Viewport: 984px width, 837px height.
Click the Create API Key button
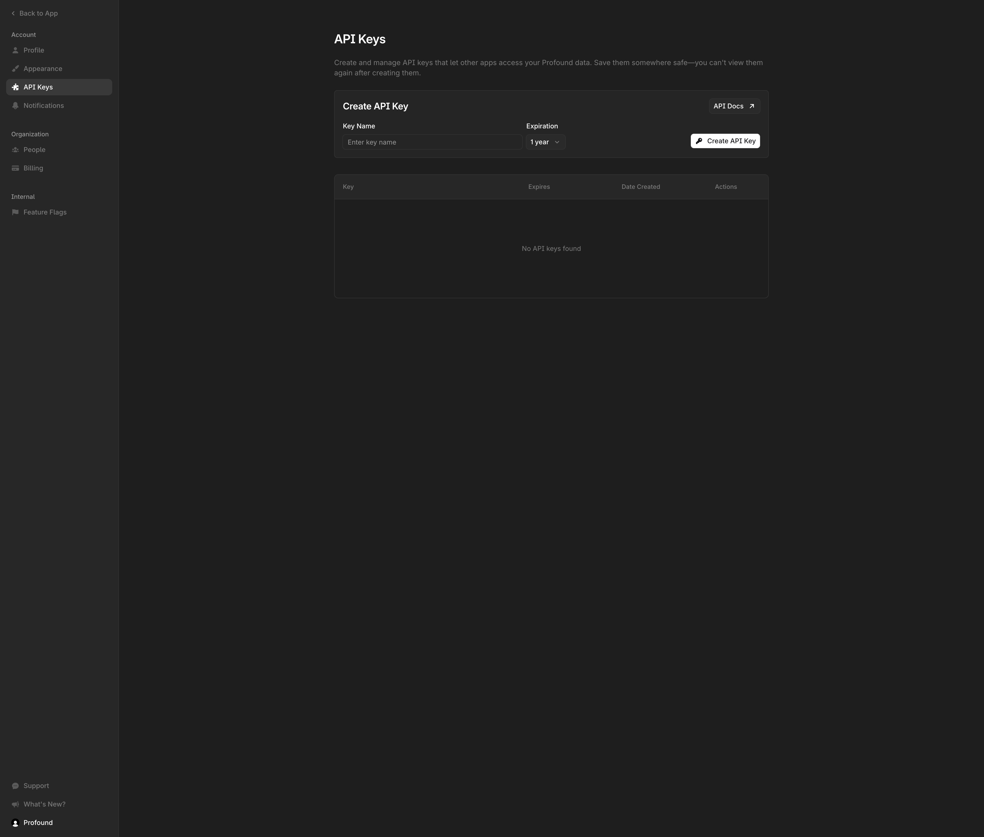click(725, 140)
